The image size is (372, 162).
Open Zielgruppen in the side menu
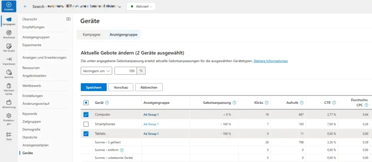[32, 121]
